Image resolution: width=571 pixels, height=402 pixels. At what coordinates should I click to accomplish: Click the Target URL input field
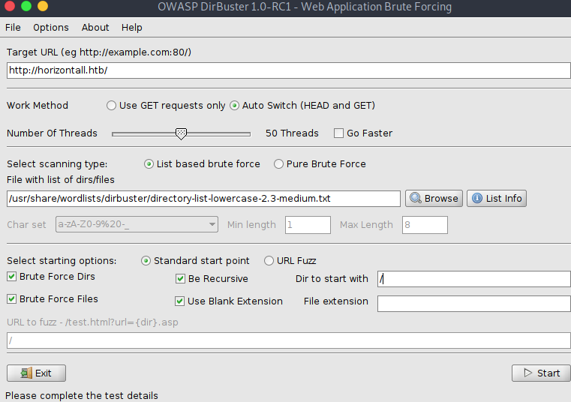point(288,70)
